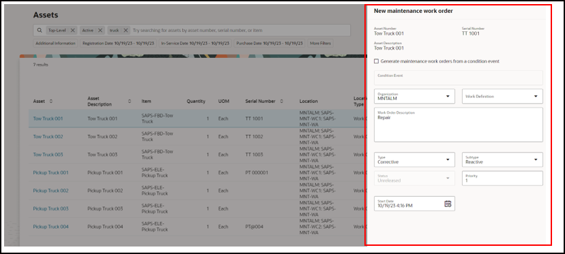Click the Item column header
Image resolution: width=565 pixels, height=254 pixels.
146,101
